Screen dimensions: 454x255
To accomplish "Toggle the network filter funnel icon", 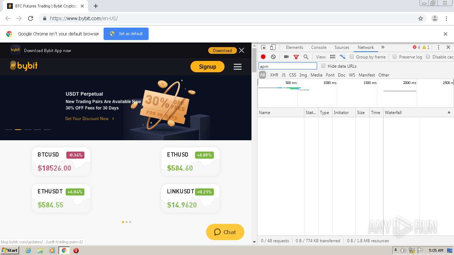I will (296, 57).
